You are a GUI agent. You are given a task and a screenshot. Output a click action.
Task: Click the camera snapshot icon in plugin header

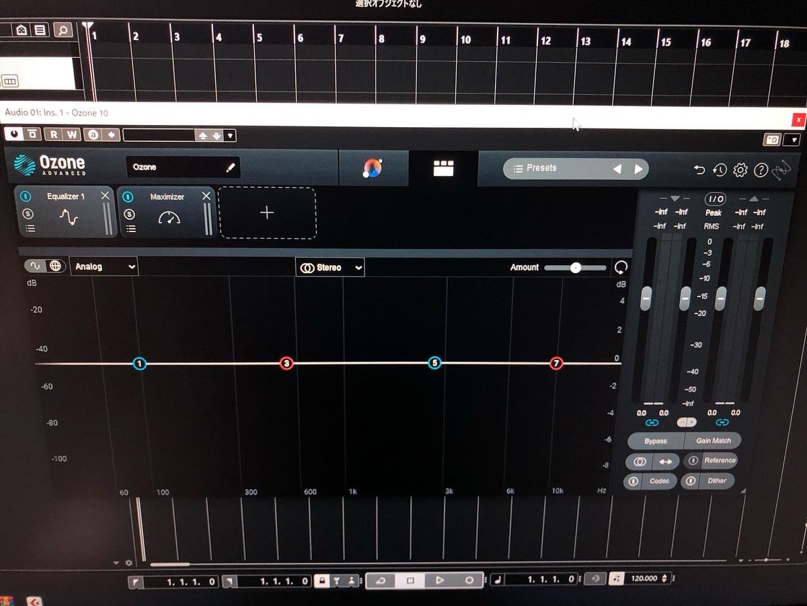pyautogui.click(x=771, y=139)
